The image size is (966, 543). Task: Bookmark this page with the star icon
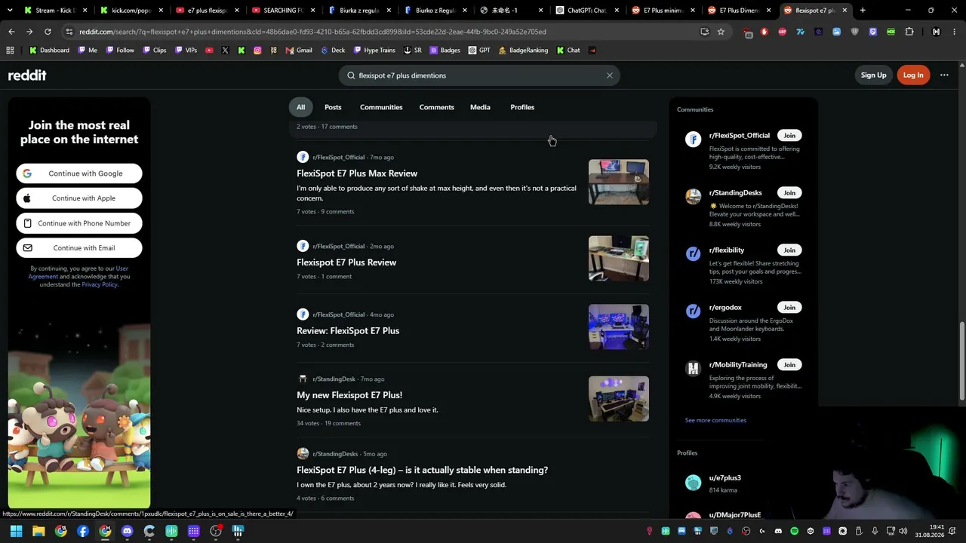pos(721,32)
